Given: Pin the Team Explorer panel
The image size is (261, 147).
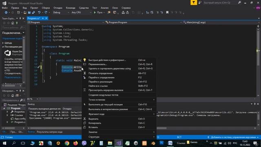Looking at the screenshot, I should (x=20, y=18).
